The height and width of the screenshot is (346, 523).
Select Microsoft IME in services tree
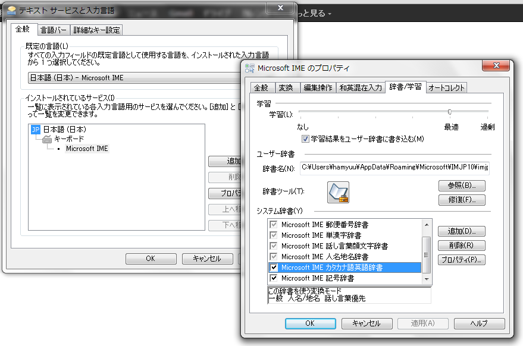(x=87, y=149)
